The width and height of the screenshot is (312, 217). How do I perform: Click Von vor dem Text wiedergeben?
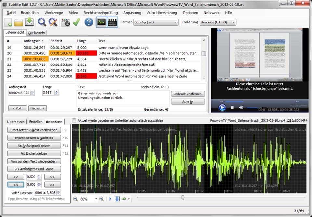[34, 161]
